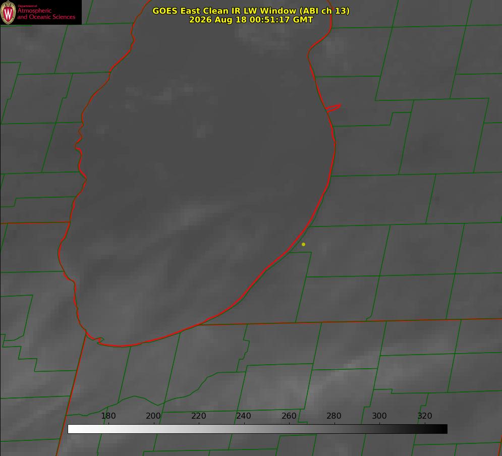Click the colorbar label 220
502x456 pixels.
(198, 416)
